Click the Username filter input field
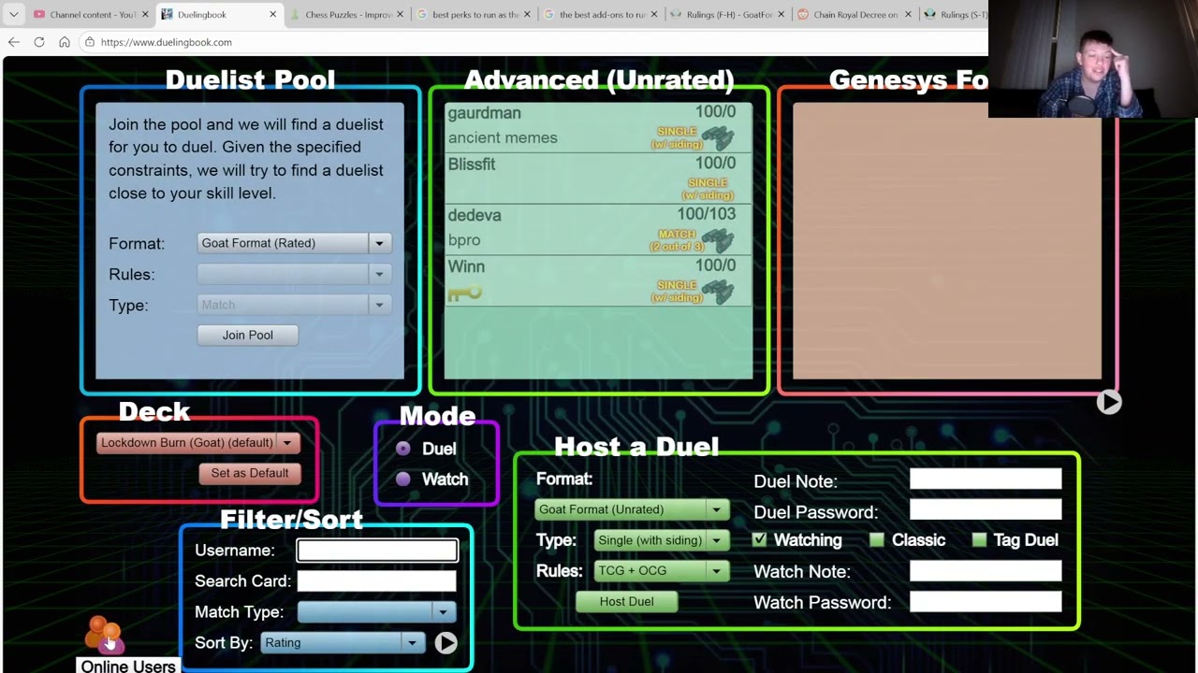 (x=377, y=551)
